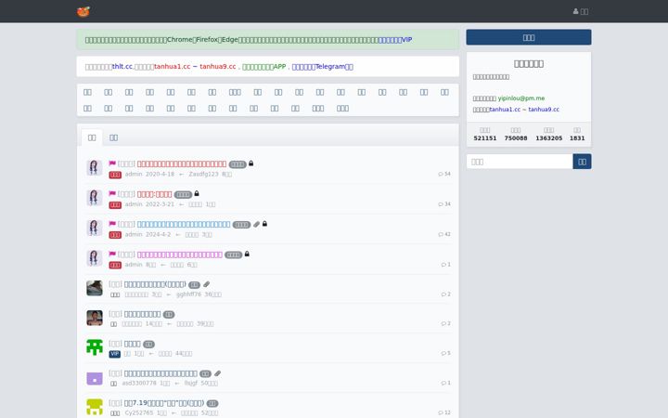Viewport: 668px width, 418px height.
Task: Click the 1 reply count on the asd3300778 thread
Action: pyautogui.click(x=446, y=383)
